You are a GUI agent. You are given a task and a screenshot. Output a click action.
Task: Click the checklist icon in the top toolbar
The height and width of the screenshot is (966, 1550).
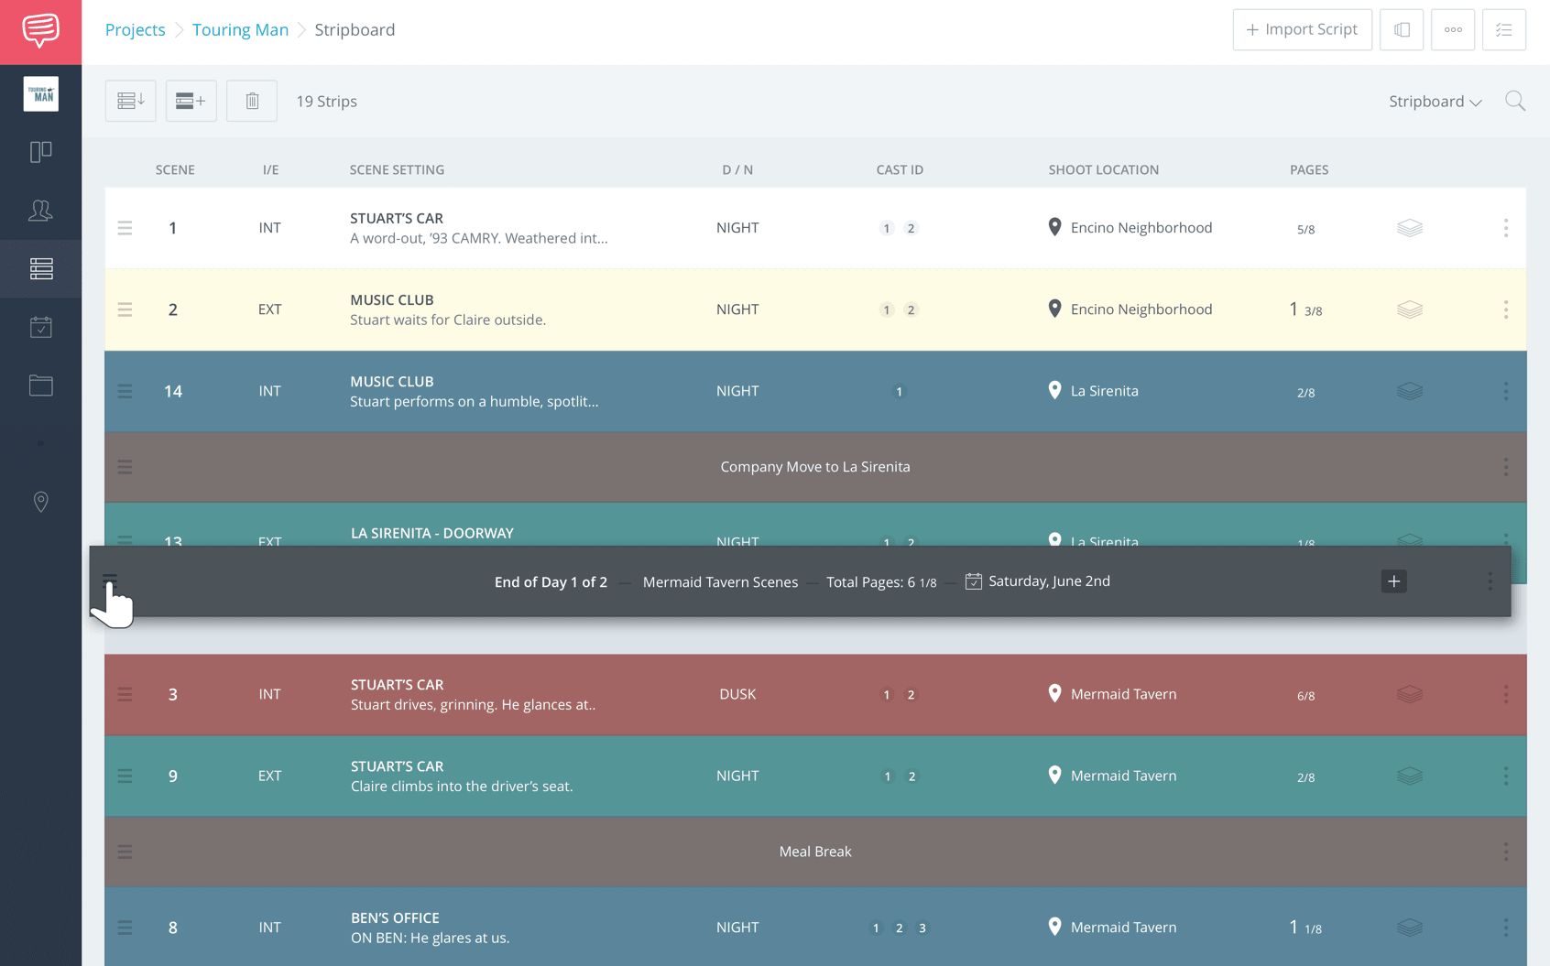point(1503,29)
